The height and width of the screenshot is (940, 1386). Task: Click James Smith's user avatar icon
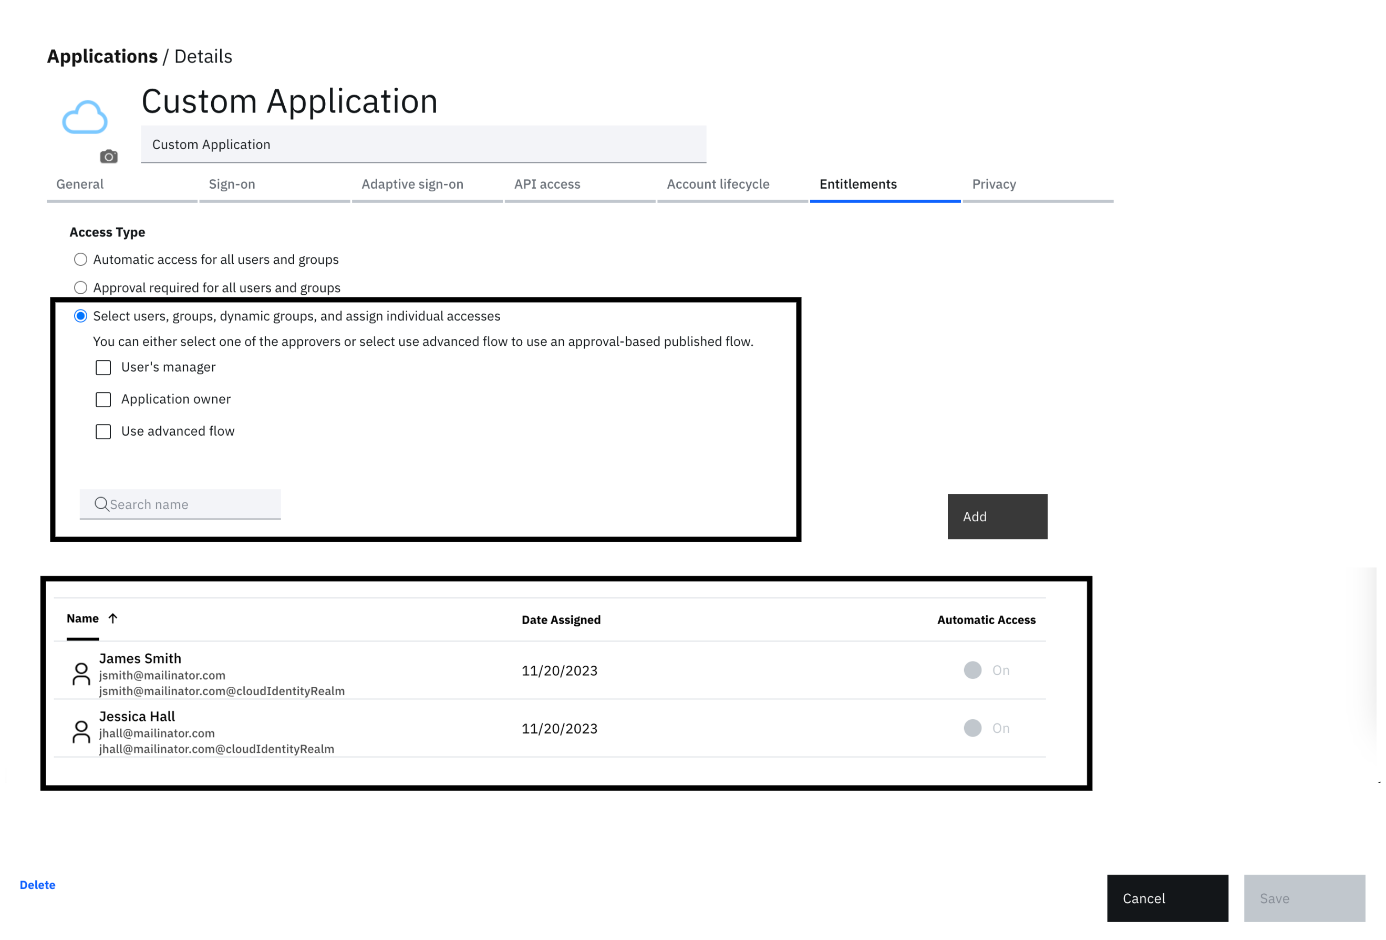click(x=81, y=674)
